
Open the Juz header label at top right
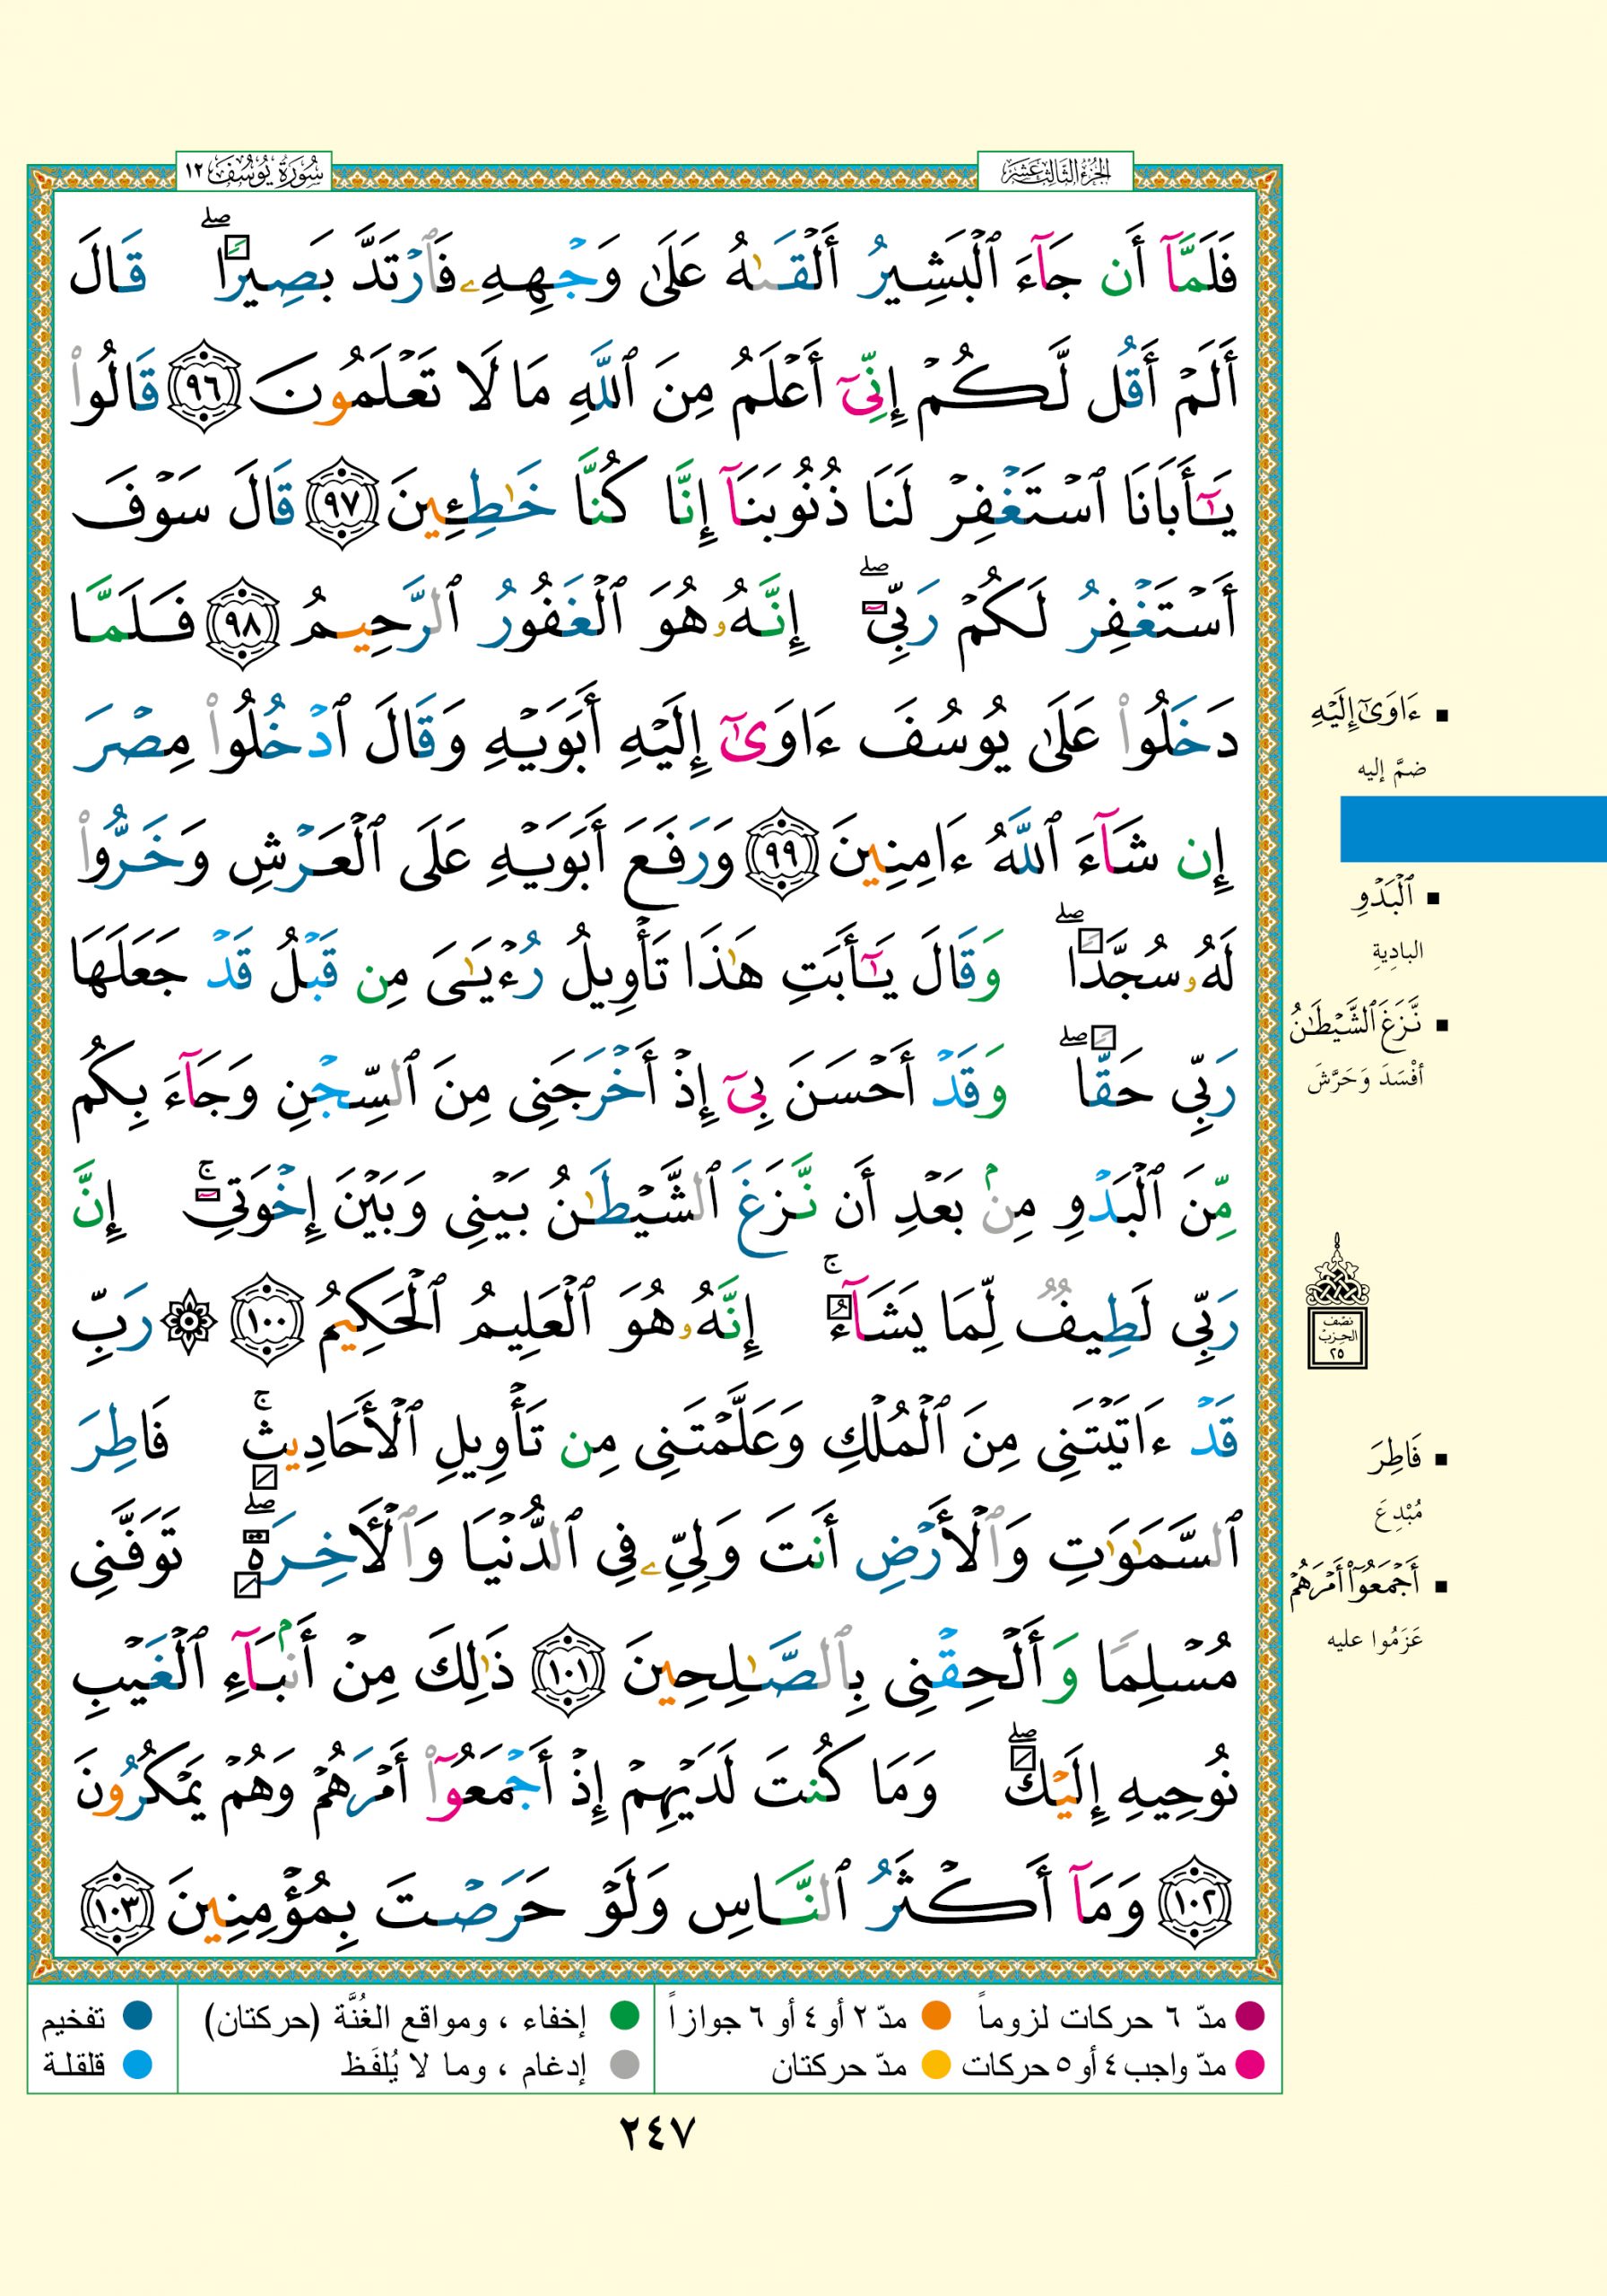tap(1056, 173)
